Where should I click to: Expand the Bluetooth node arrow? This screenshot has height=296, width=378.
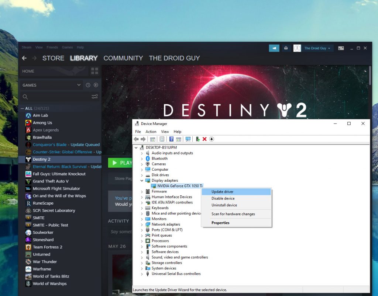coord(142,159)
